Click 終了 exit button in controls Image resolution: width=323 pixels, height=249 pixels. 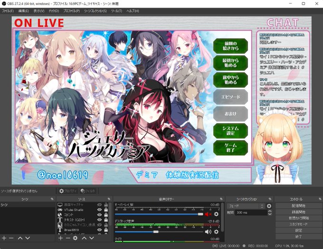[298, 237]
